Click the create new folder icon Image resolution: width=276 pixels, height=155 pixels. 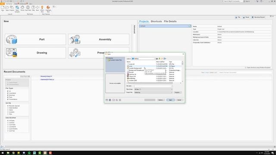[x=162, y=59]
